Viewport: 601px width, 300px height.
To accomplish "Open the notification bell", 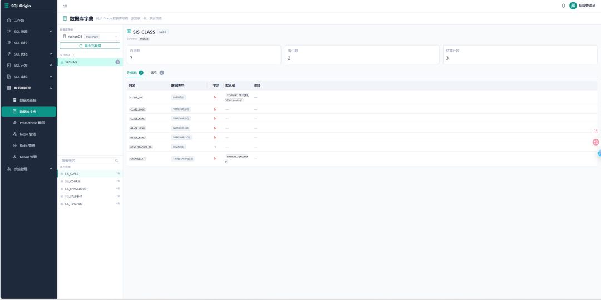I will click(563, 6).
